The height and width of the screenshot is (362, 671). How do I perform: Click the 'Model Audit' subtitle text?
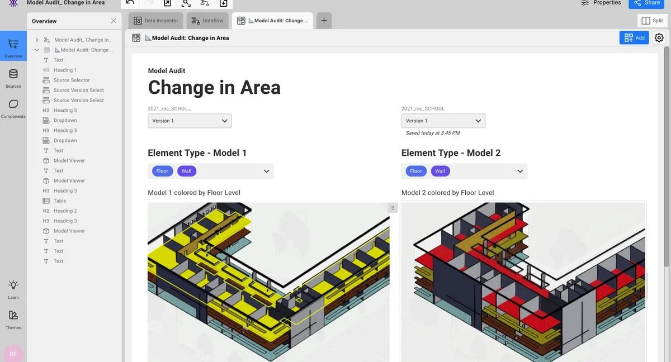point(167,71)
